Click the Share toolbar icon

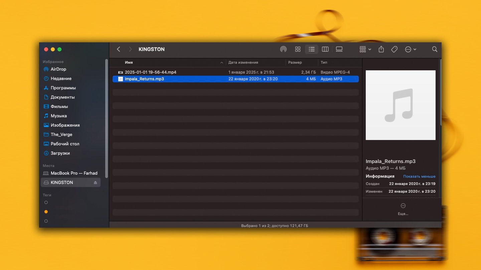[381, 49]
